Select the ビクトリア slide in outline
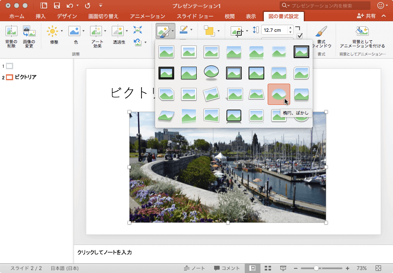 point(25,77)
